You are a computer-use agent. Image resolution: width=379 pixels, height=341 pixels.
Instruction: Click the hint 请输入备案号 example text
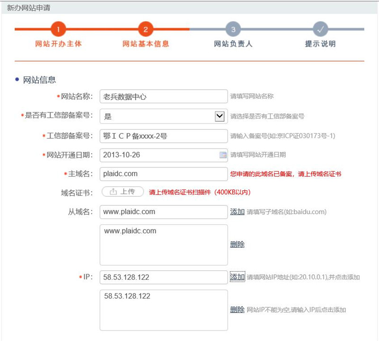click(x=283, y=136)
